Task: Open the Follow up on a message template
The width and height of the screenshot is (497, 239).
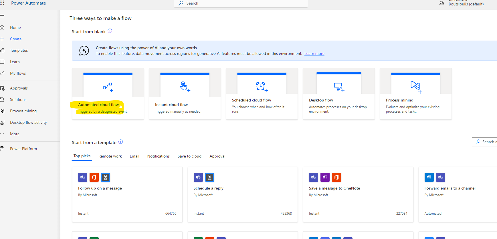Action: (100, 188)
